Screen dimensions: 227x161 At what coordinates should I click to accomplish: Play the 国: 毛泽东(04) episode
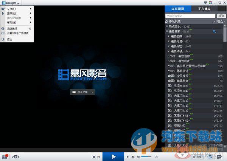click(194, 91)
